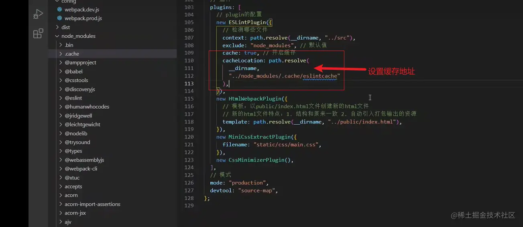Select the @types folder
Screen dimensions: 523x227
tap(73, 151)
